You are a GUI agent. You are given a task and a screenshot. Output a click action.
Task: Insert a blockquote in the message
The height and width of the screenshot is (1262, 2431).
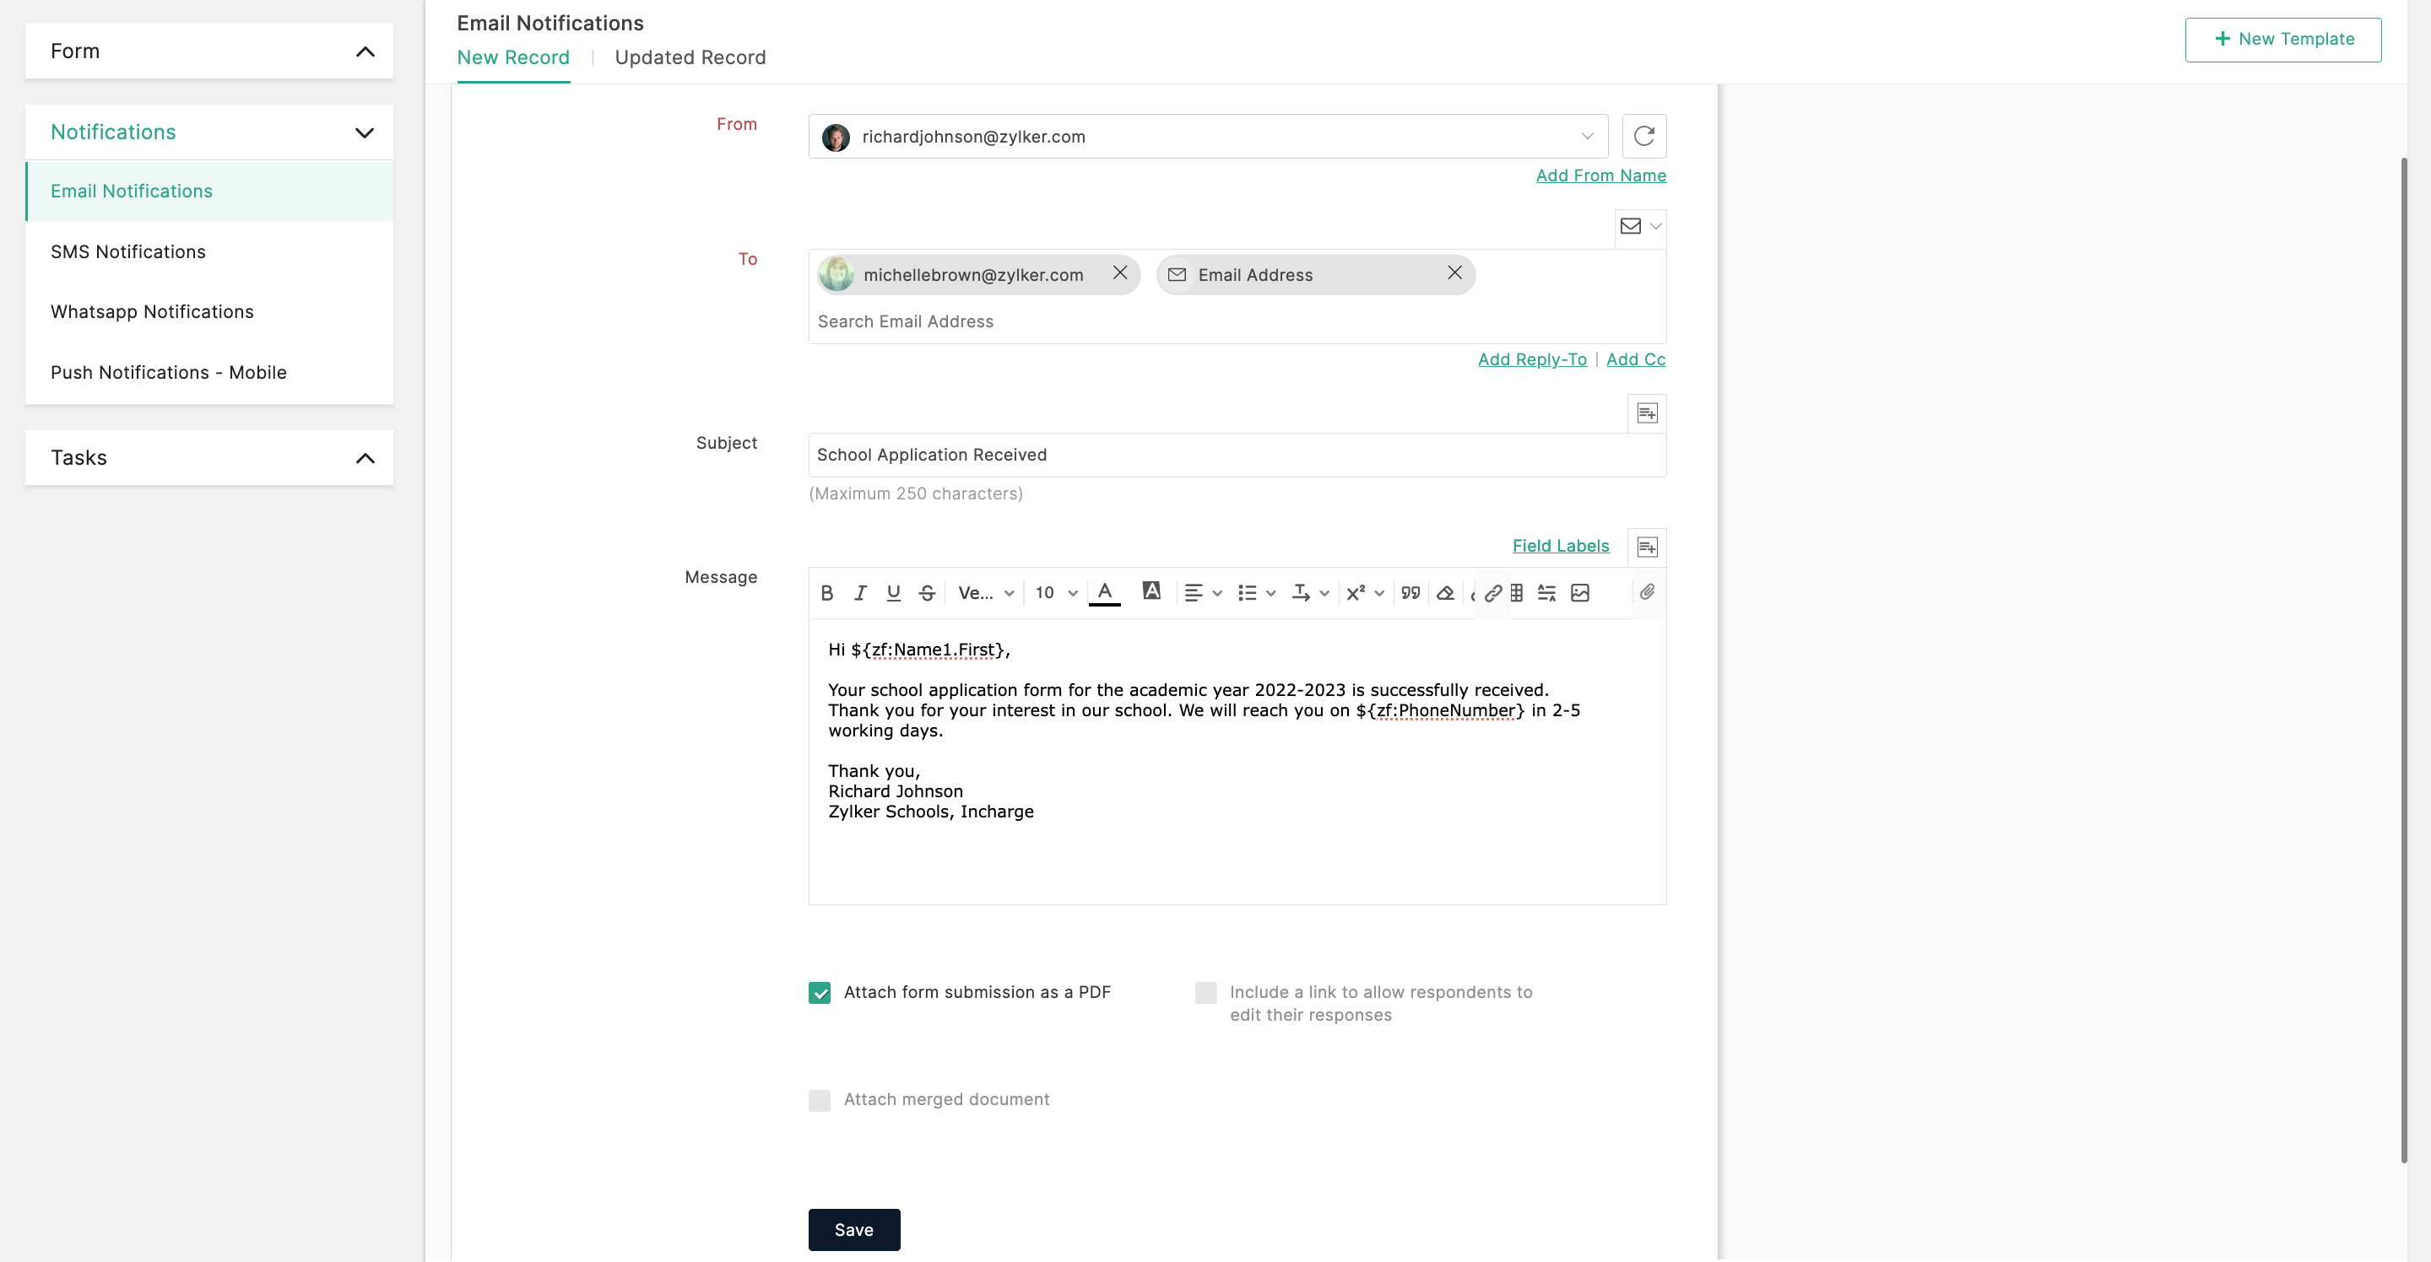1410,592
